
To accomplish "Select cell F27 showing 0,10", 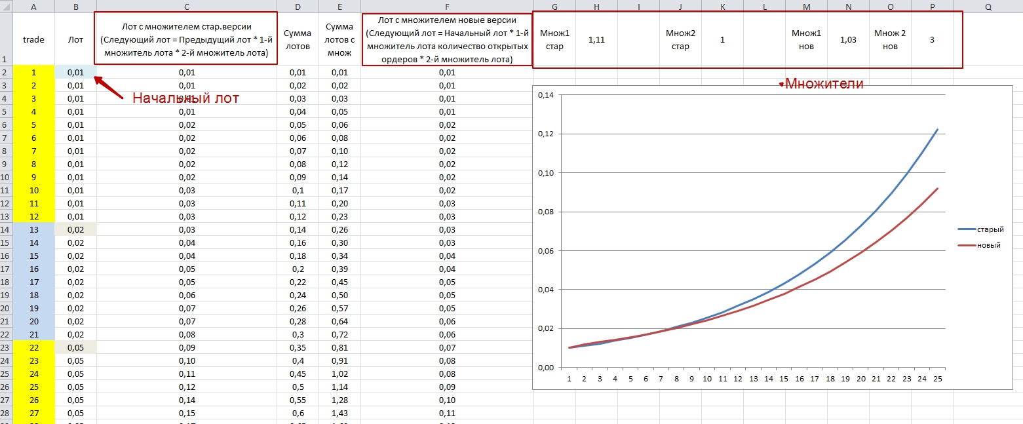I will pos(447,400).
